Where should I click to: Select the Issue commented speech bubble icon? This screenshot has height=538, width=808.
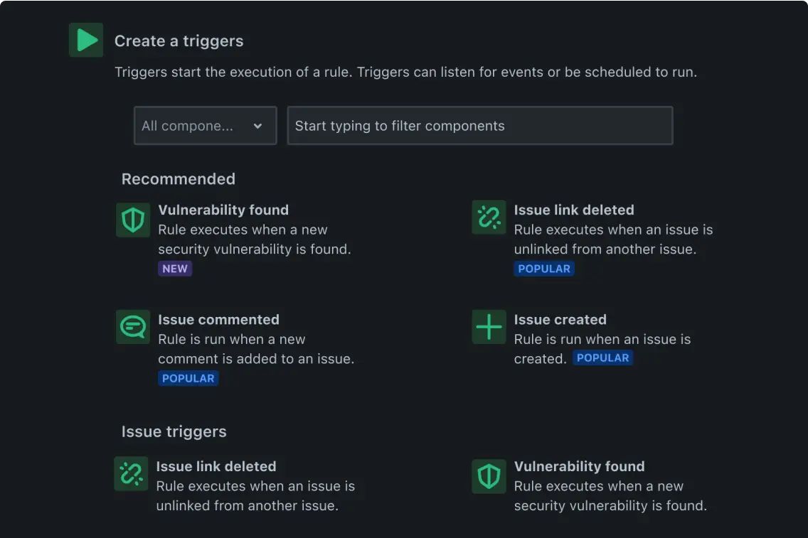[x=133, y=327]
